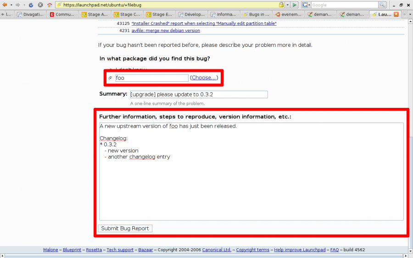Click the bug number 43125 text

tap(123, 23)
